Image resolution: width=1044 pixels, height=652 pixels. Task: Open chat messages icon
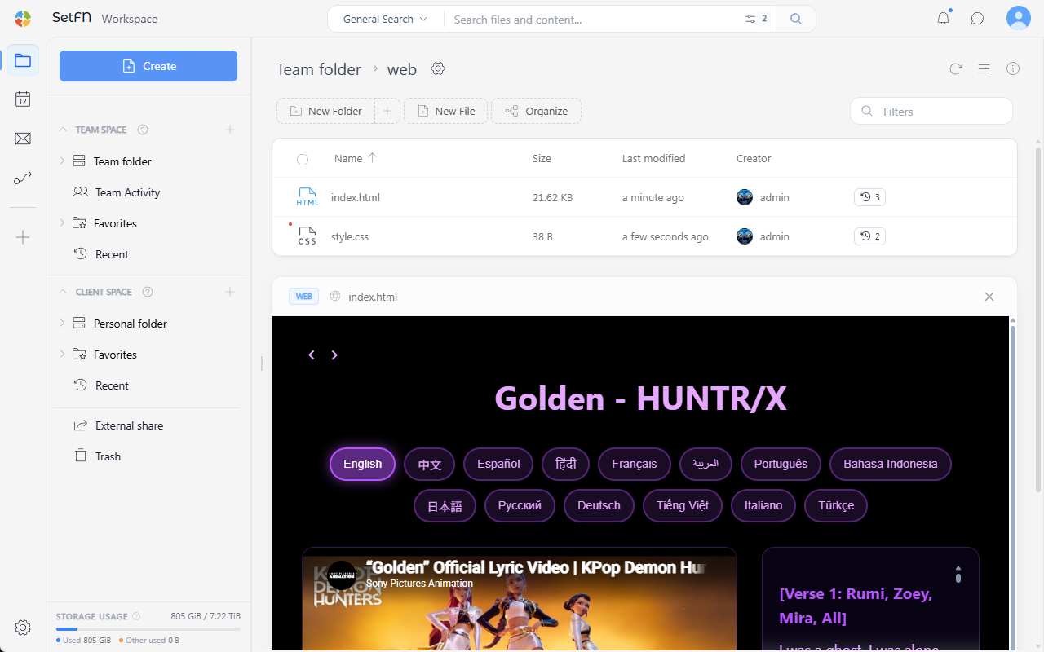pos(977,19)
